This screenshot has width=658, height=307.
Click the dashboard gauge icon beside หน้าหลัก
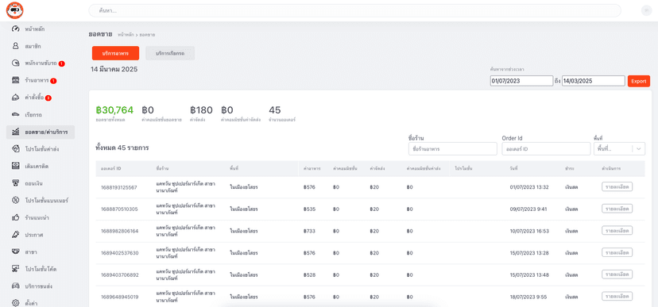click(x=16, y=29)
